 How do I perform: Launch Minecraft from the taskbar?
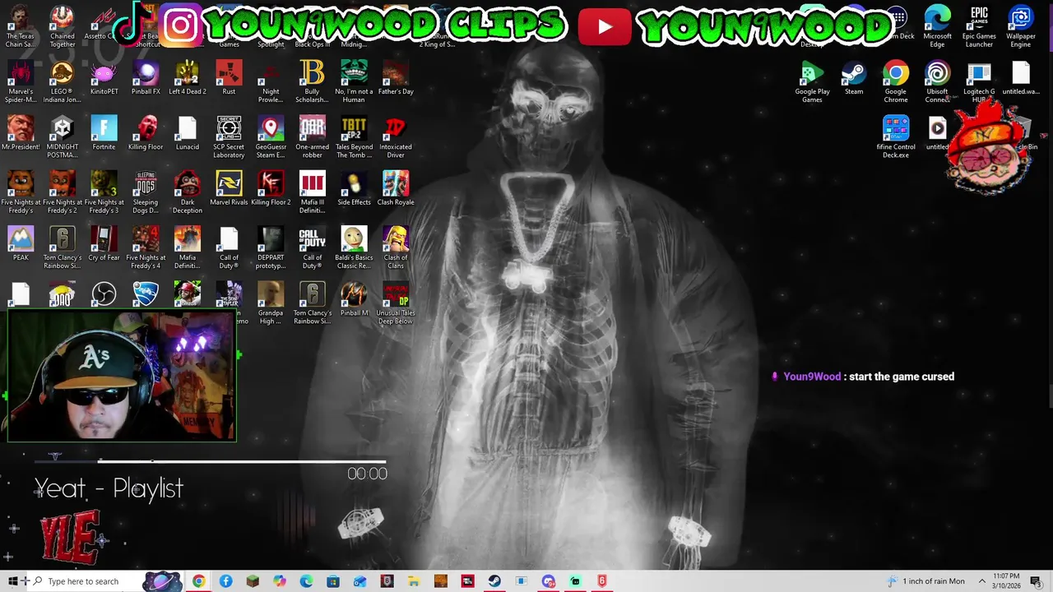coord(253,581)
